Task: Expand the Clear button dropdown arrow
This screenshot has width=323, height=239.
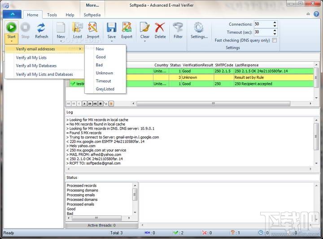Action: (145, 41)
